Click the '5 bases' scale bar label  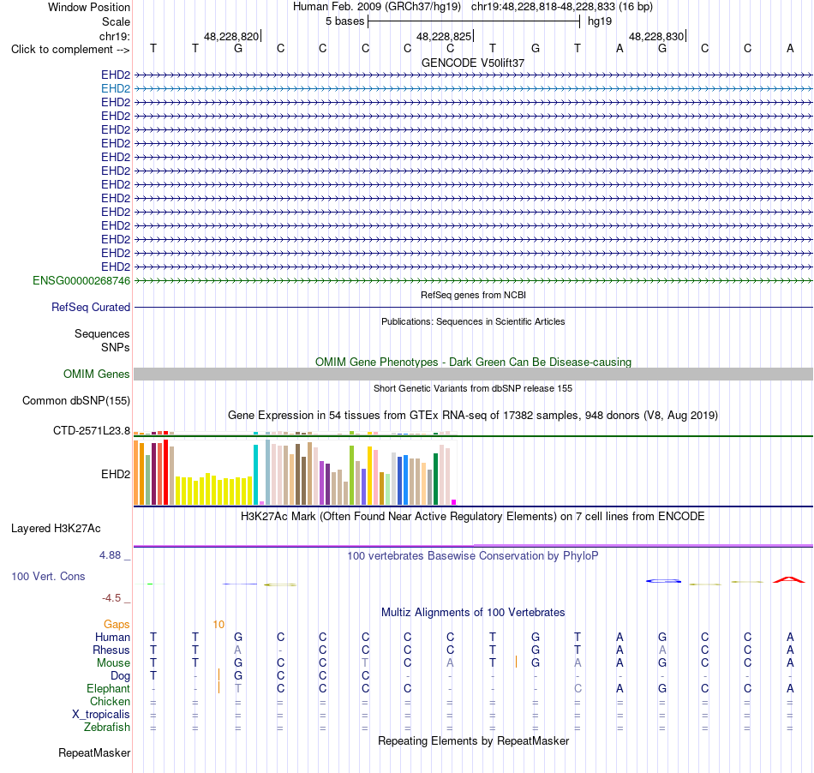344,21
